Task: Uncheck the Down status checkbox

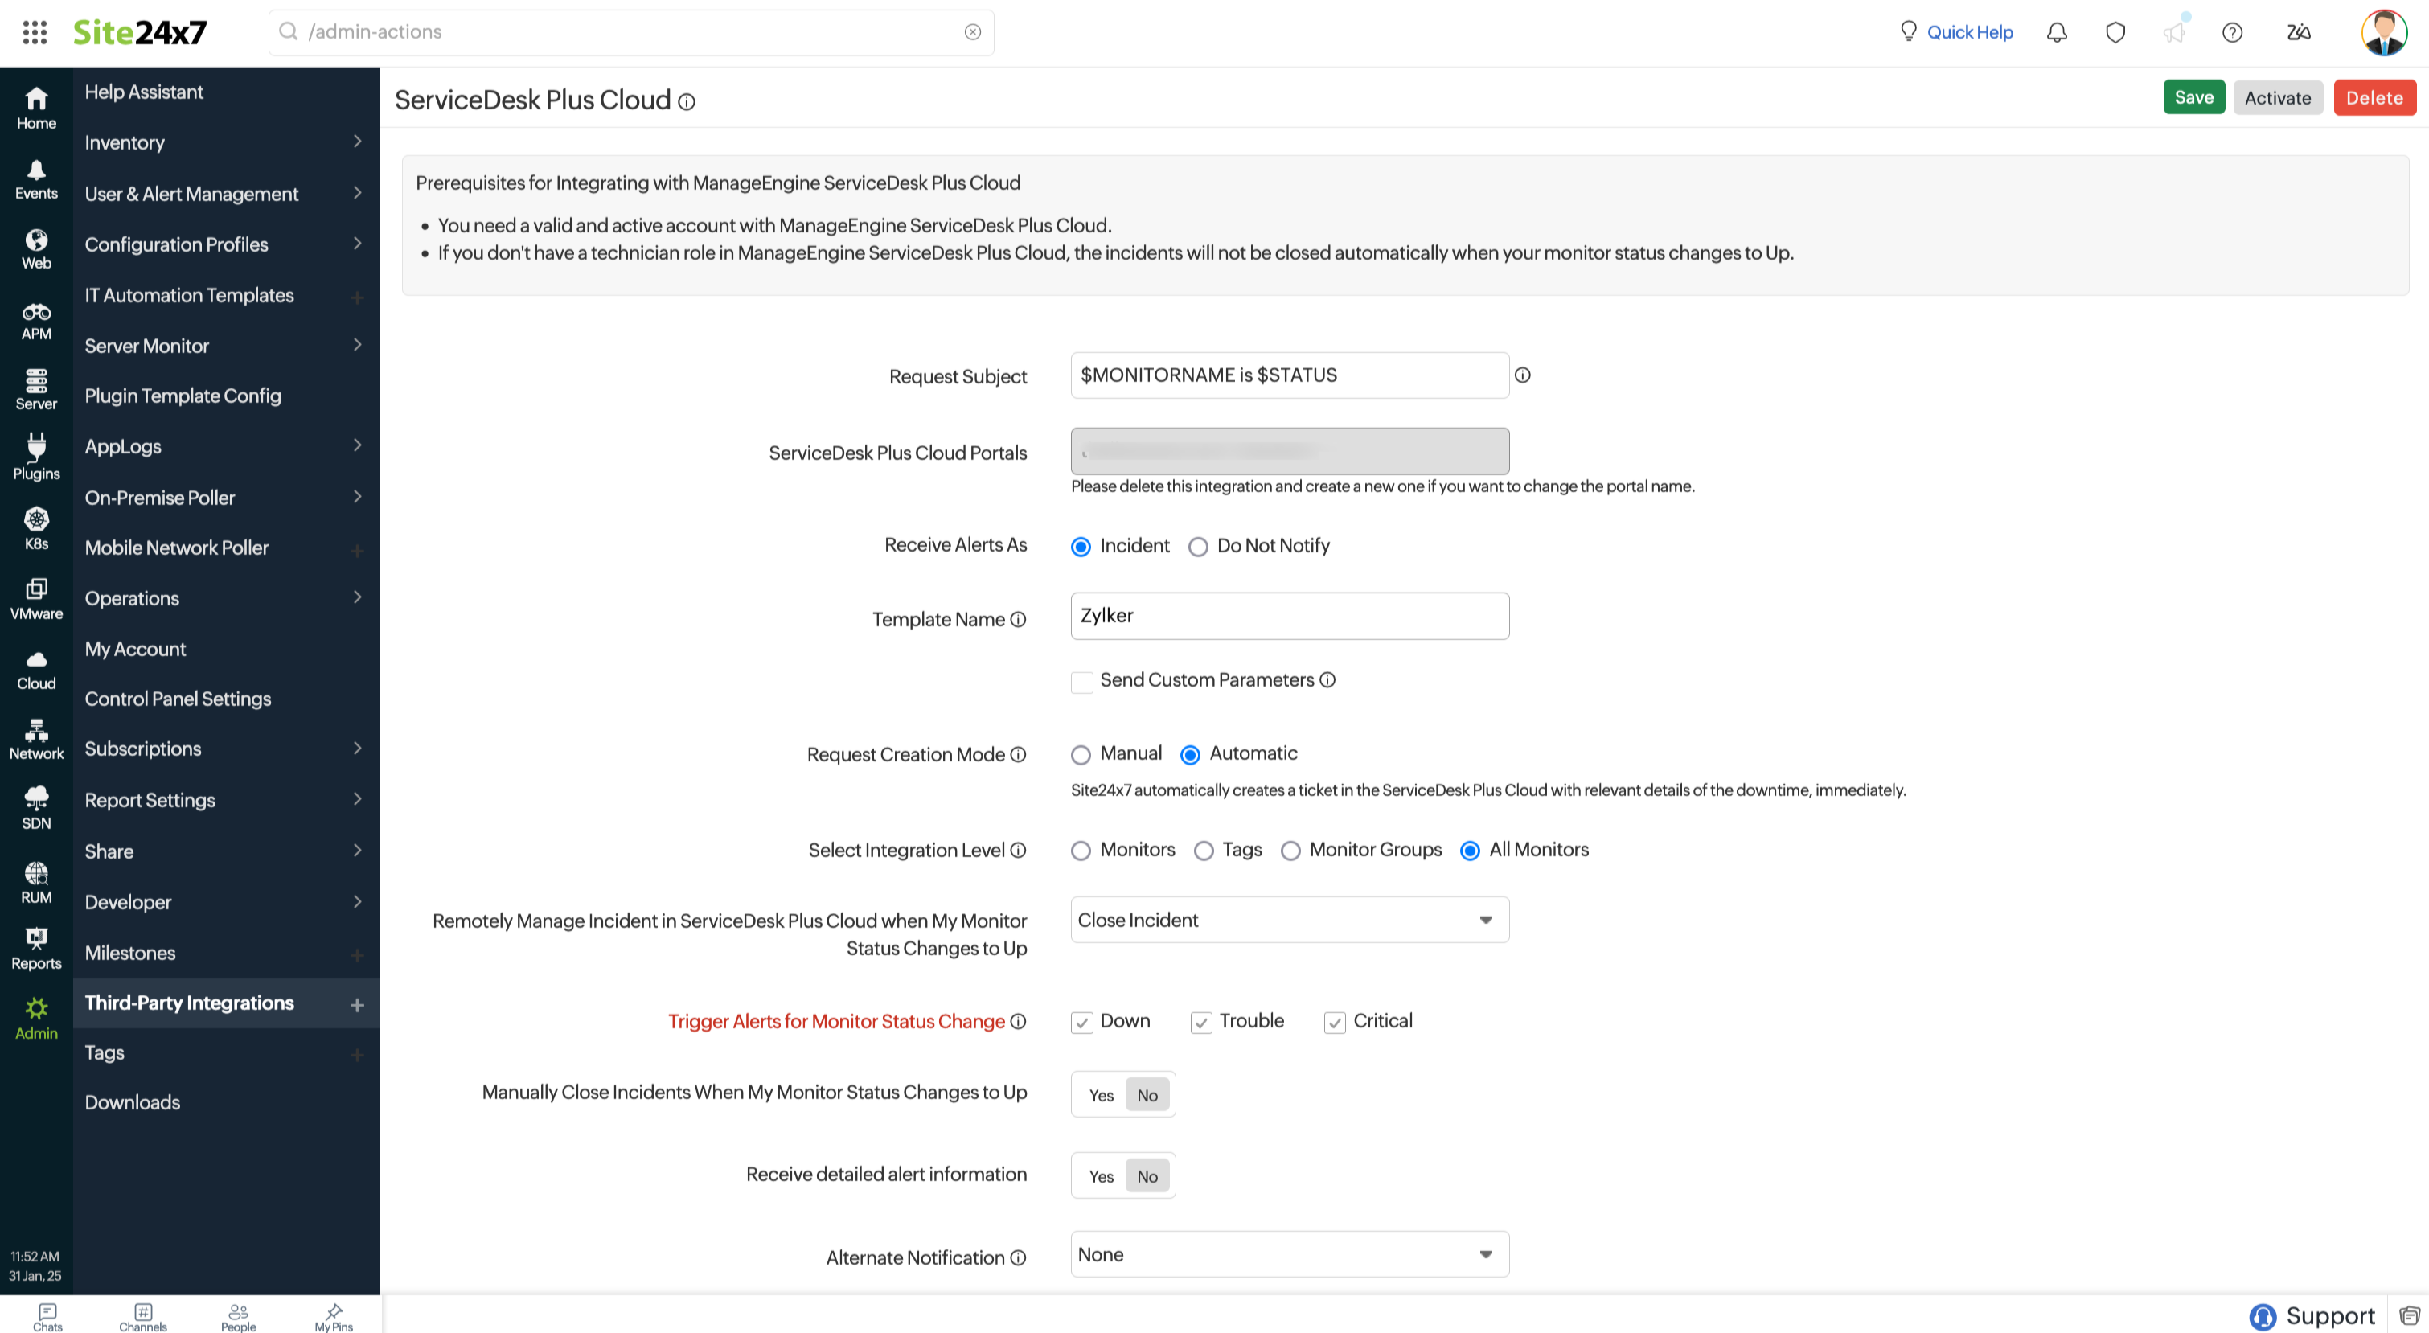Action: pyautogui.click(x=1081, y=1023)
